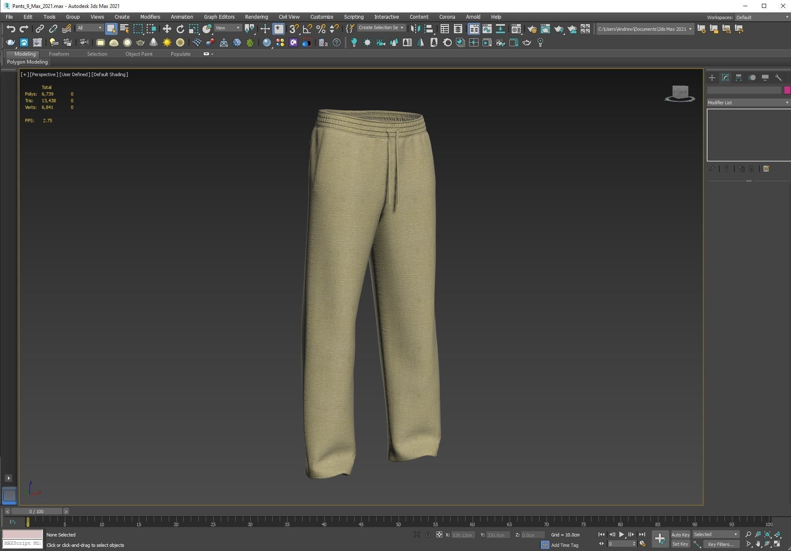The image size is (791, 551).
Task: Toggle the Percent Snap icon
Action: coord(320,29)
